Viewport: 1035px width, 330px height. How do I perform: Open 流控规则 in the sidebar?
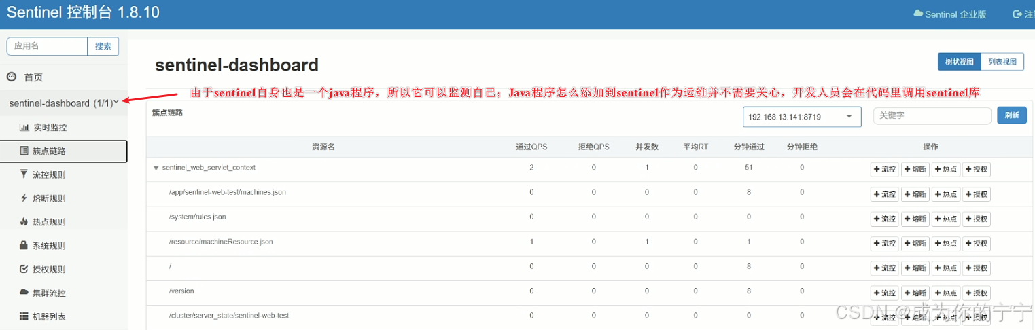point(50,175)
